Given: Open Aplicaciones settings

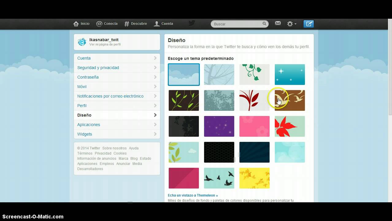Looking at the screenshot, I should pos(117,125).
